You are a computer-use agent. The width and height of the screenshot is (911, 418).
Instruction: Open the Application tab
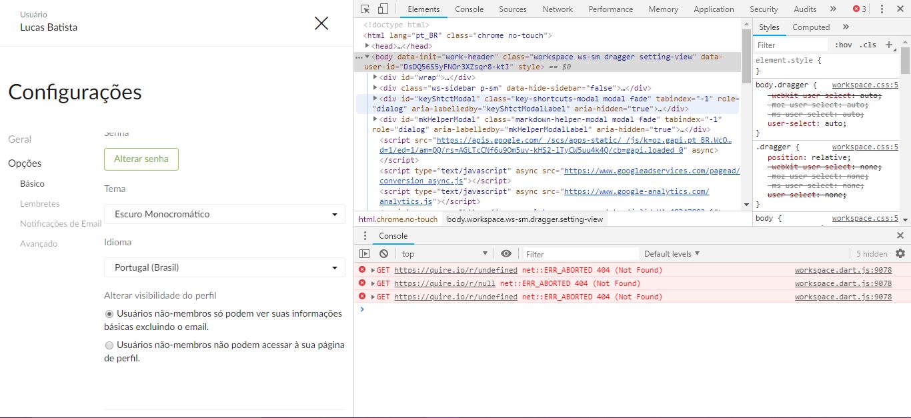(x=714, y=9)
